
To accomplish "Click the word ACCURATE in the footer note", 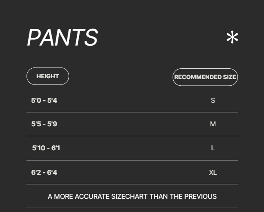I will tap(93, 196).
